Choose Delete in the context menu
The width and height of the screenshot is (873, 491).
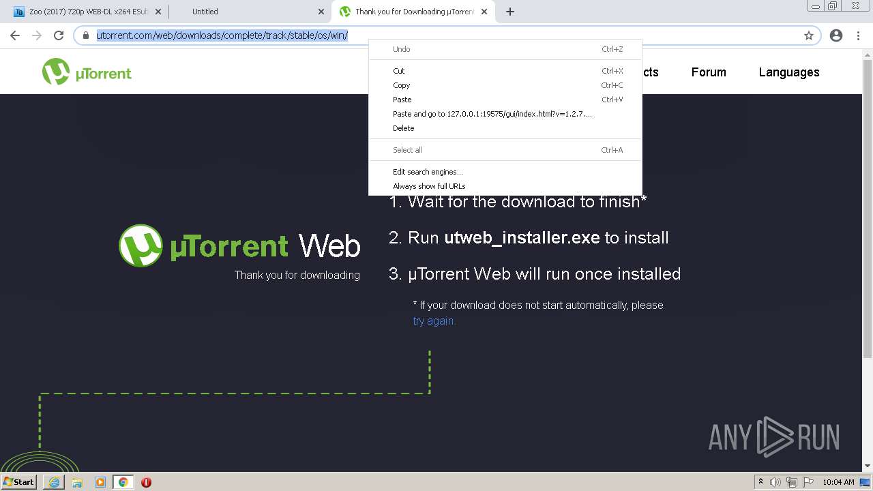[x=505, y=128]
